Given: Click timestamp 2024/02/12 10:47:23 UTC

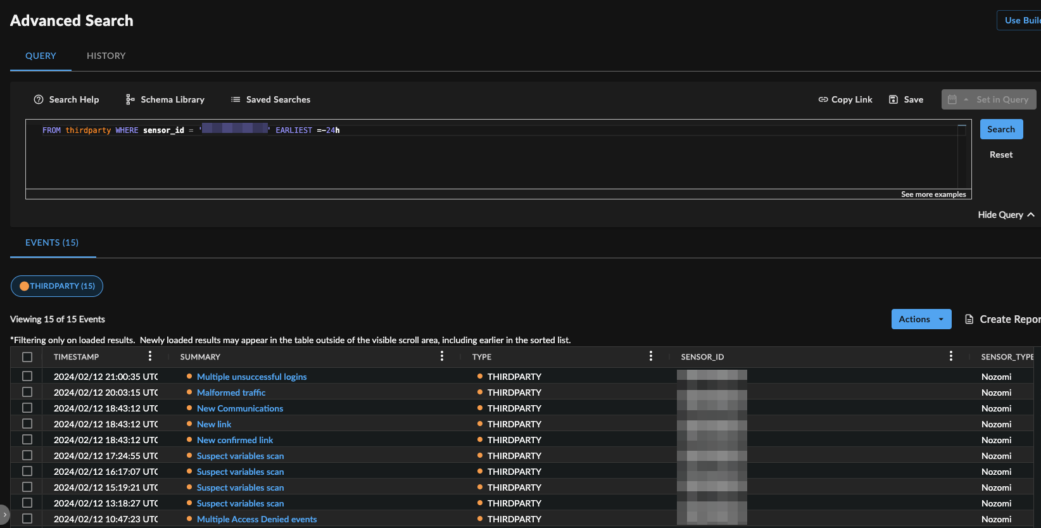Looking at the screenshot, I should pos(106,519).
